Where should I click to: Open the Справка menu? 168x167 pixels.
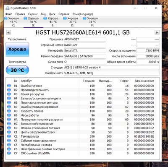64,14
